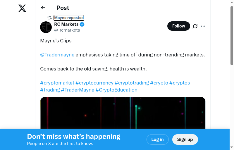Click the Log in button
The image size is (234, 150).
point(157,139)
